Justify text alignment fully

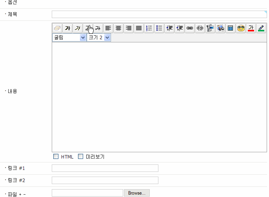click(x=139, y=28)
